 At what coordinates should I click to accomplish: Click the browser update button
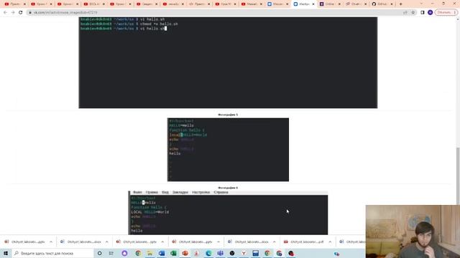point(444,13)
